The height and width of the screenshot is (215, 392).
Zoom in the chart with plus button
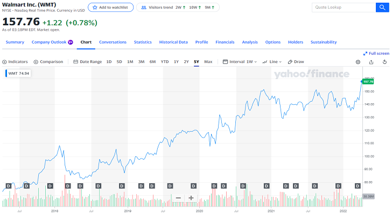(191, 198)
